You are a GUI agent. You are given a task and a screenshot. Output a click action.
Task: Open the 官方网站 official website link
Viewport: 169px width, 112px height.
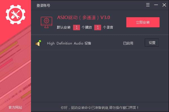(x=15, y=107)
